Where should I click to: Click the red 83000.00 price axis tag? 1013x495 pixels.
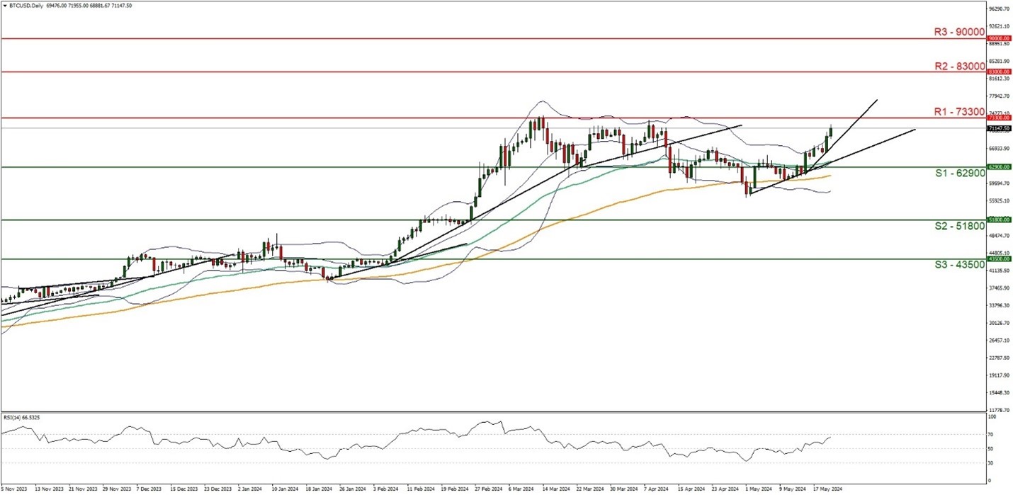pyautogui.click(x=999, y=72)
